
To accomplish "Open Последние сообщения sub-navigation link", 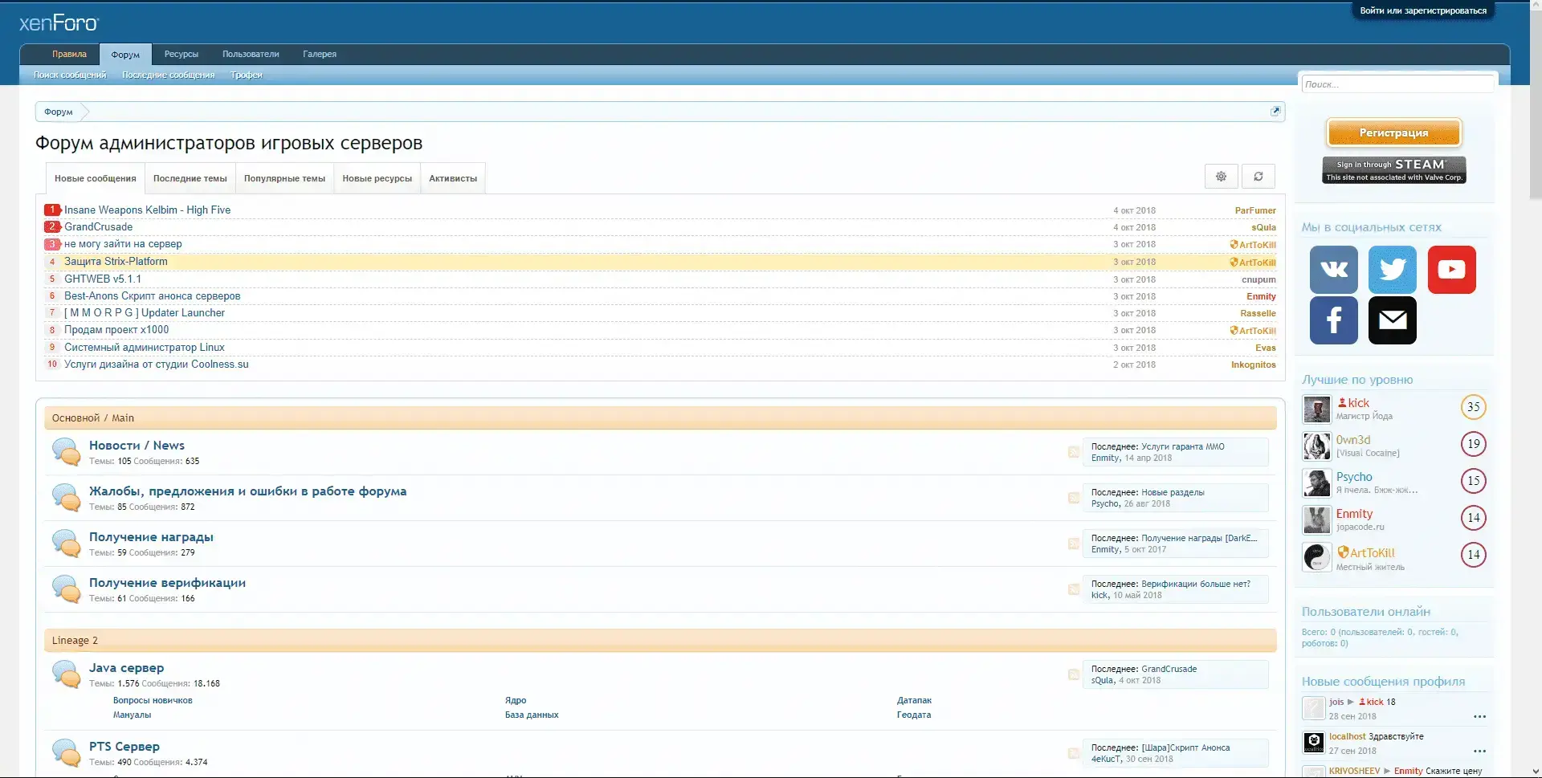I will (x=168, y=75).
